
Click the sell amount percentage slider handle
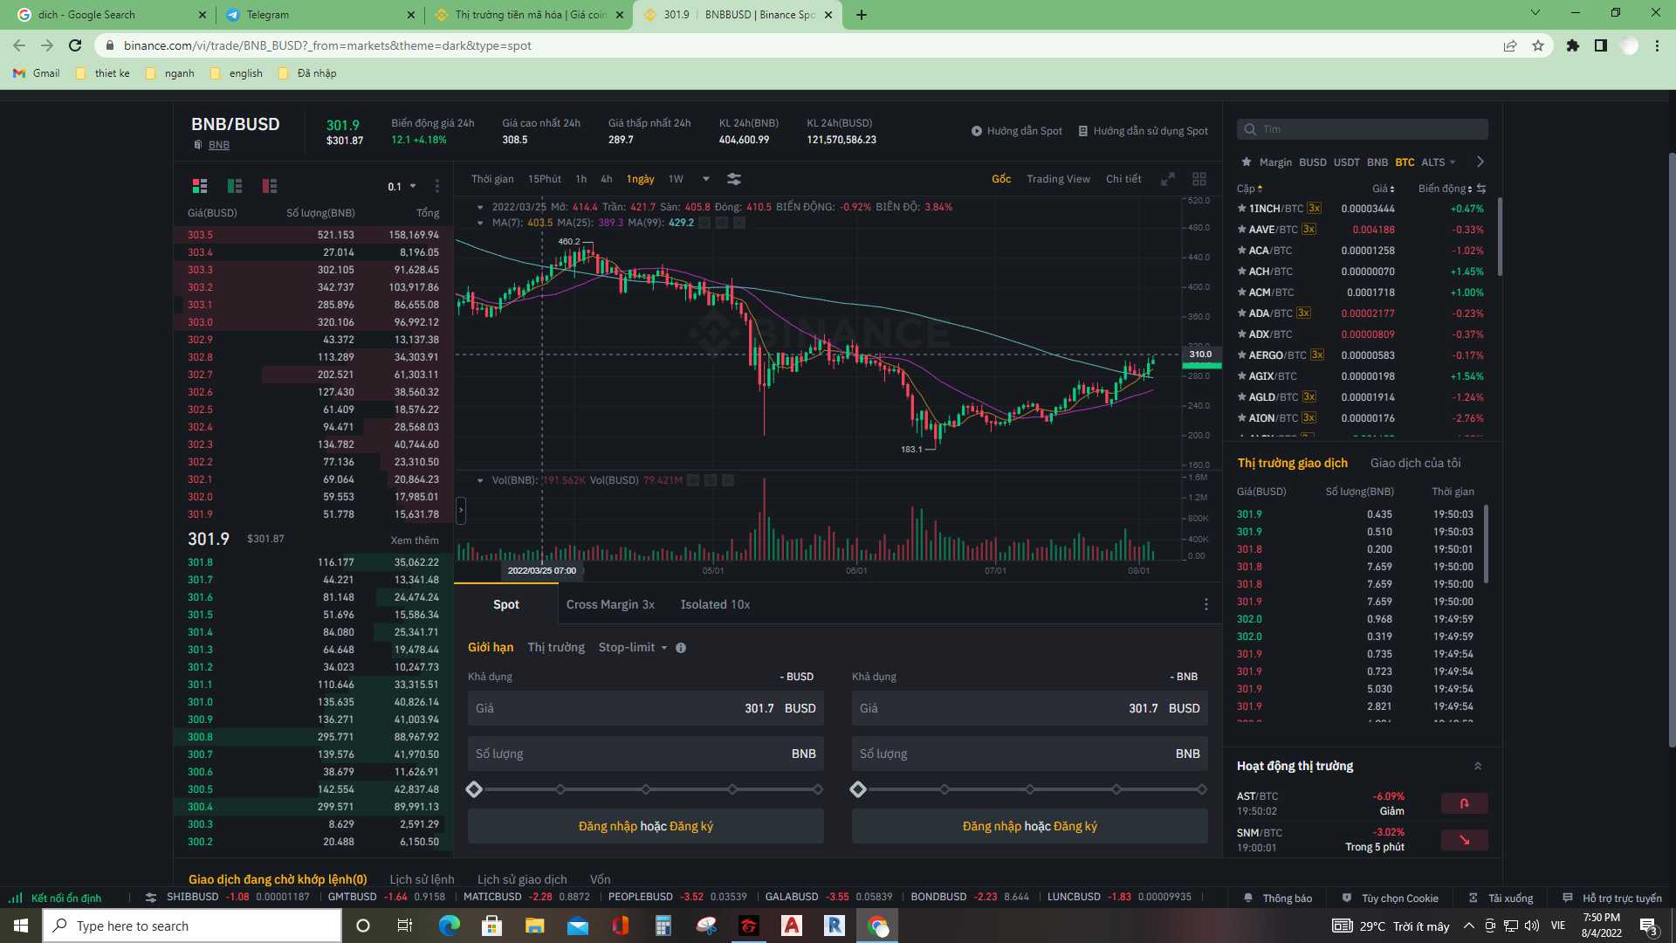[858, 789]
